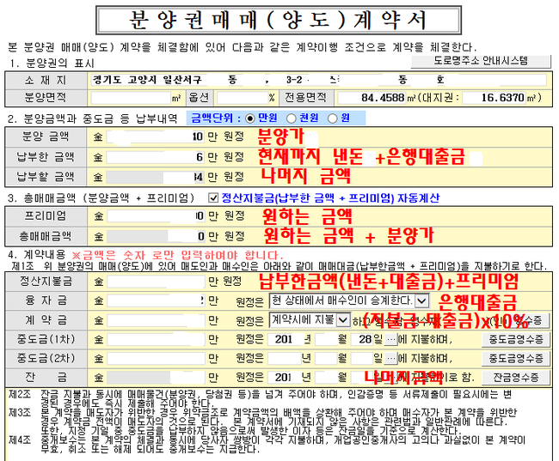Click the 분양권매매(양도)계약서 title
Viewport: 559px width, 461px height.
[x=279, y=20]
